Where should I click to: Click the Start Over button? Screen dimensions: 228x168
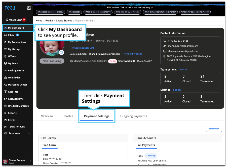[214, 129]
